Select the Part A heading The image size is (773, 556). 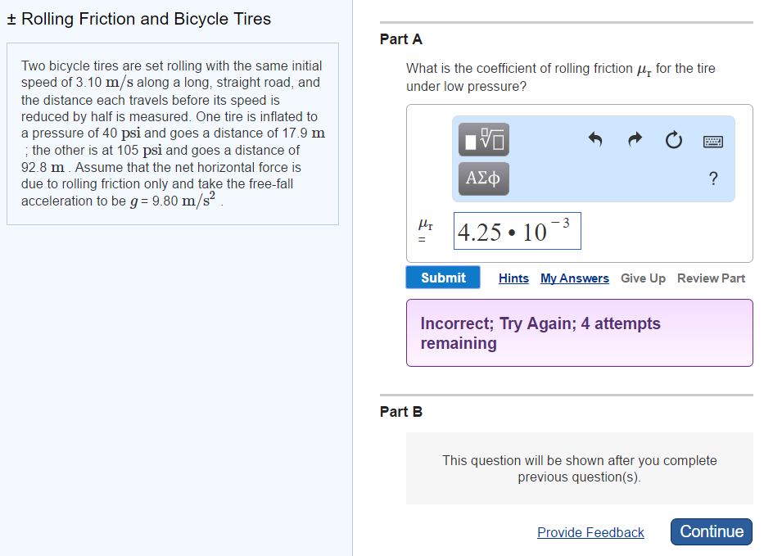[x=401, y=38]
